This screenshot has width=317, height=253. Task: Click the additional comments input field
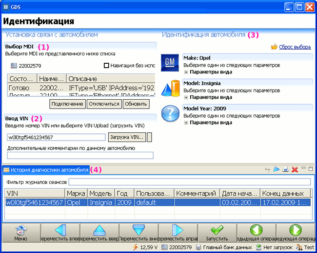80,155
